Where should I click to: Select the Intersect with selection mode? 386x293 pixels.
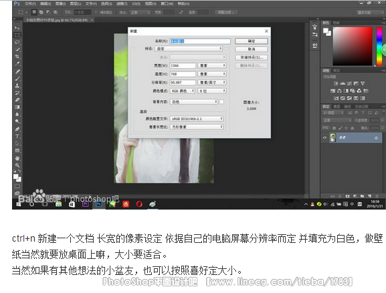(x=56, y=12)
